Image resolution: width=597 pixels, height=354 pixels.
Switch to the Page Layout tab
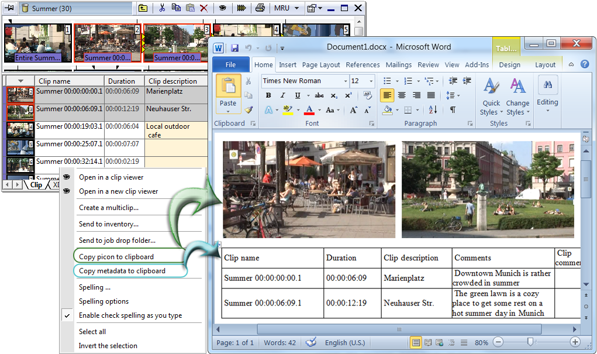click(x=321, y=65)
